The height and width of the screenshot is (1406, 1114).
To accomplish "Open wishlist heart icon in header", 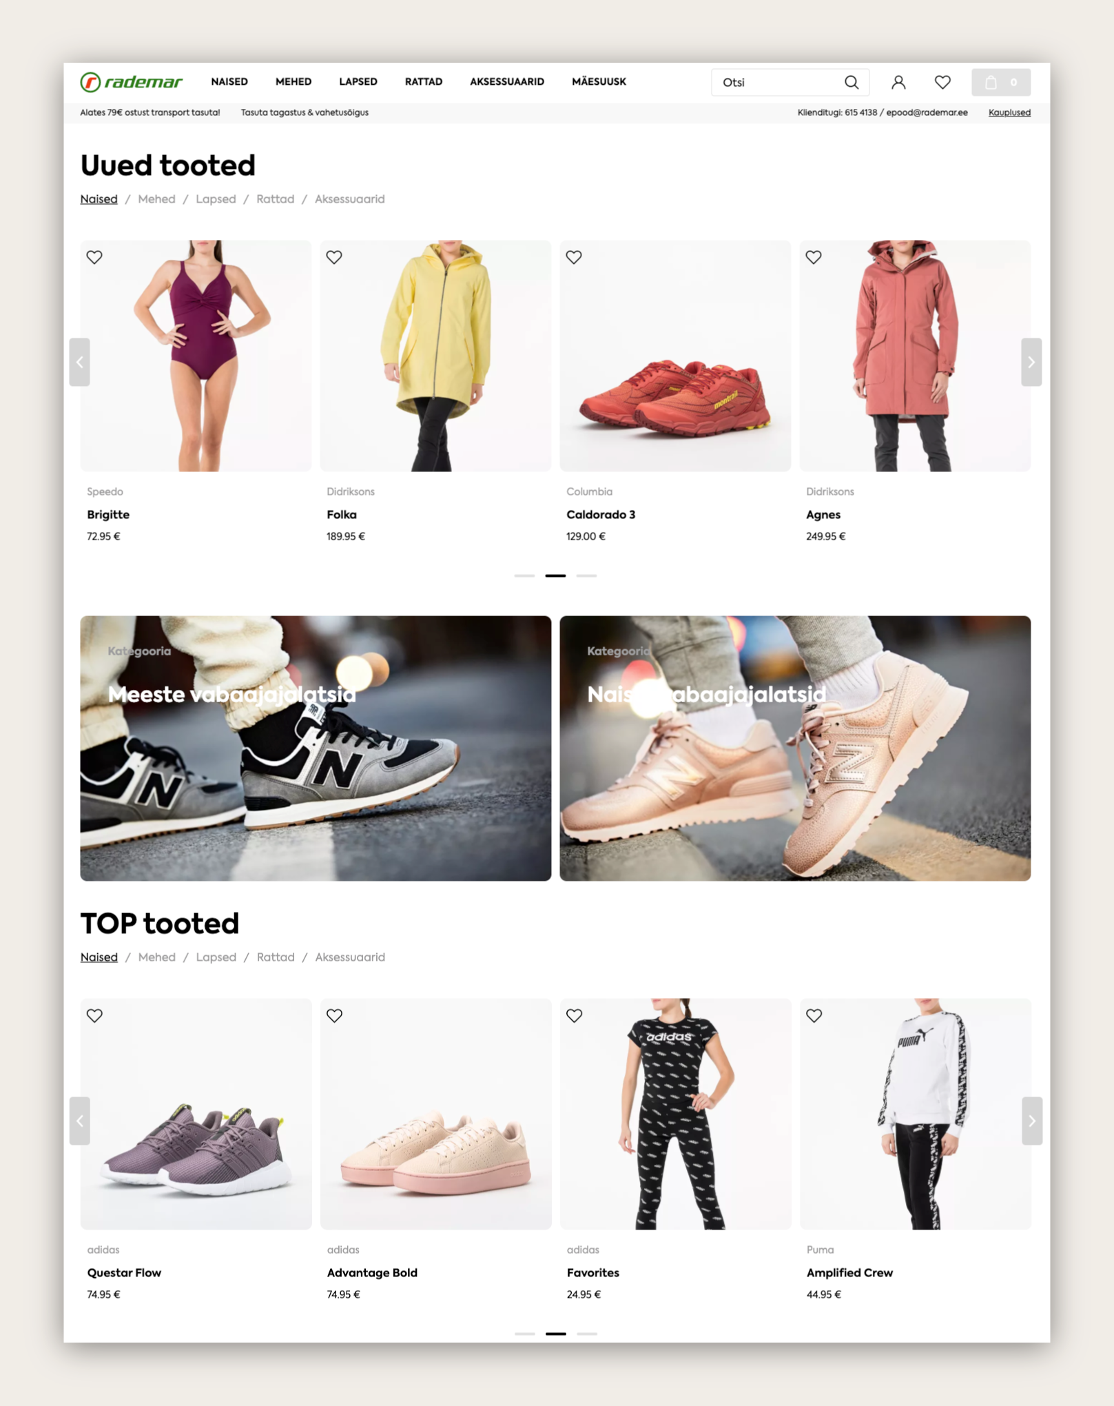I will tap(942, 82).
